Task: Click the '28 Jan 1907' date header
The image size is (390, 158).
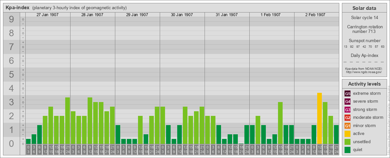Action: [x=92, y=15]
